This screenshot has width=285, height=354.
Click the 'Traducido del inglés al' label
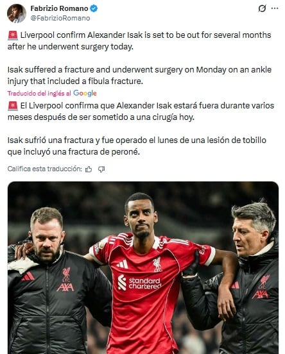tap(39, 93)
